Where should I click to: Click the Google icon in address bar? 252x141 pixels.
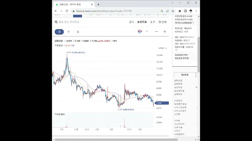[x=162, y=11]
